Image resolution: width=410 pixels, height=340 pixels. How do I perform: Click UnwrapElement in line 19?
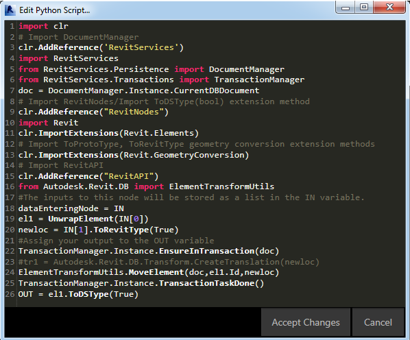pyautogui.click(x=81, y=219)
